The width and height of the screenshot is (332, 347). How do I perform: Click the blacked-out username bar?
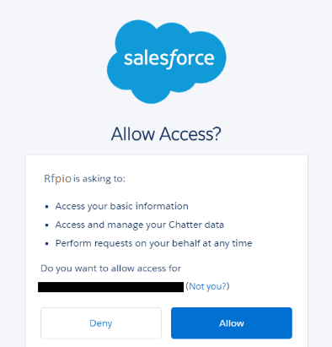[x=110, y=287]
